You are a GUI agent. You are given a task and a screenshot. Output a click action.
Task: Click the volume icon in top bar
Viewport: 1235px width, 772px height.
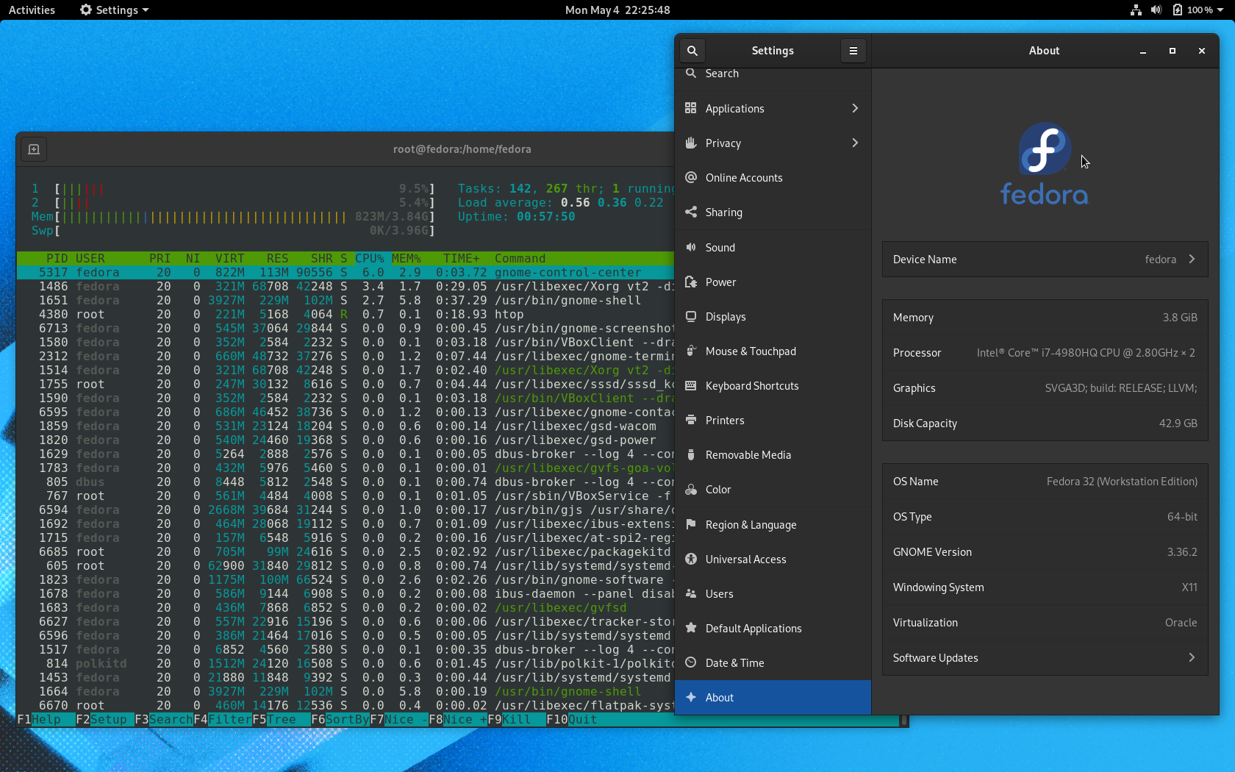point(1156,10)
